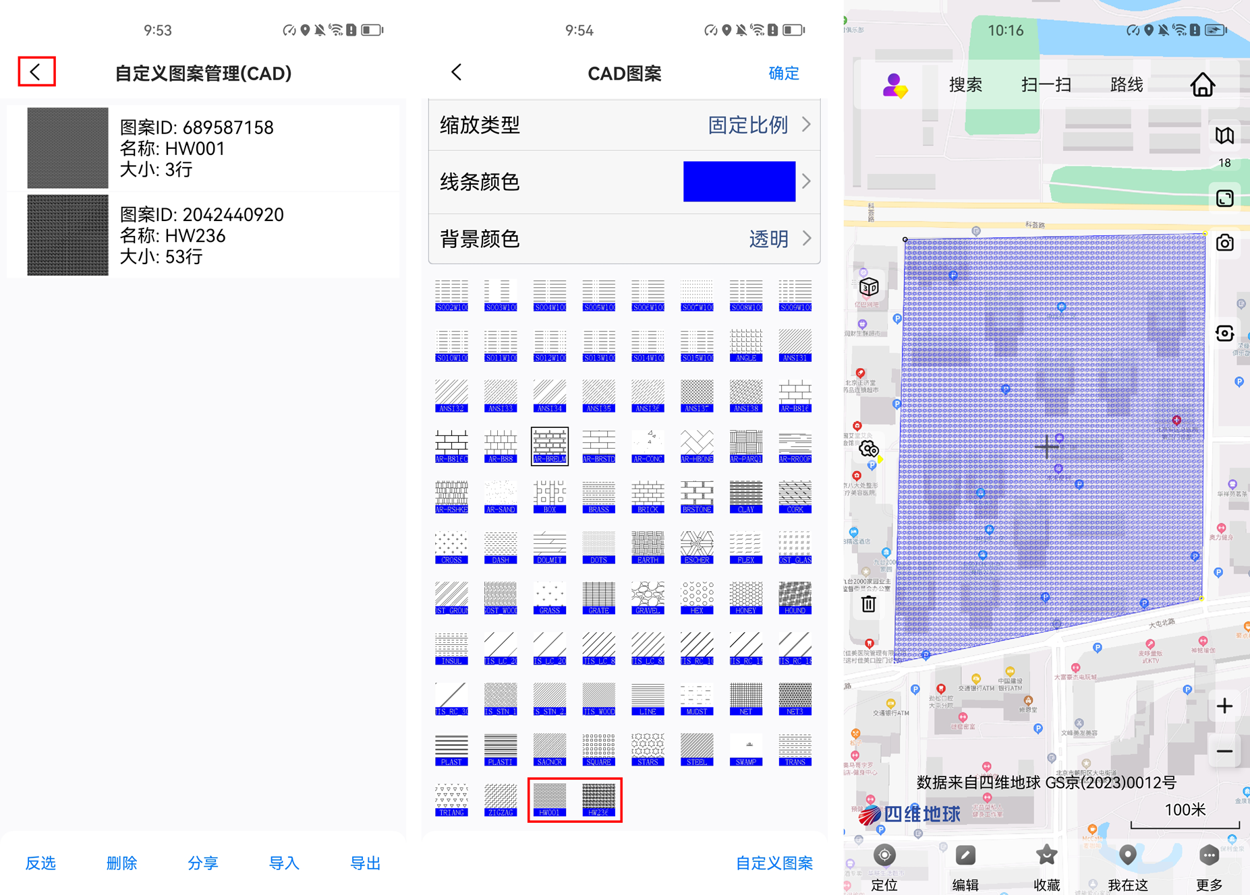
Task: Tap the home icon on map toolbar
Action: pos(1202,85)
